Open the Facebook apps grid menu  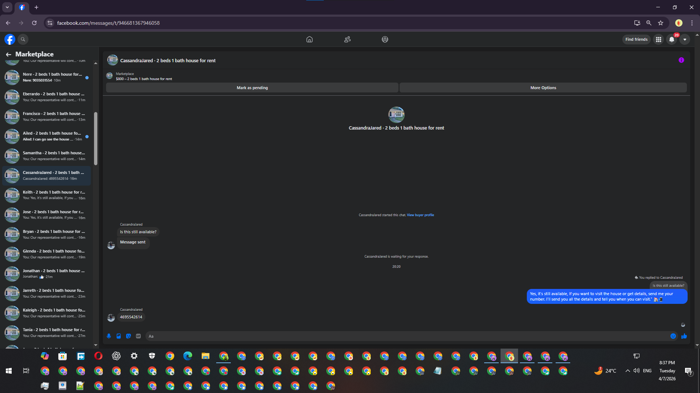click(658, 39)
